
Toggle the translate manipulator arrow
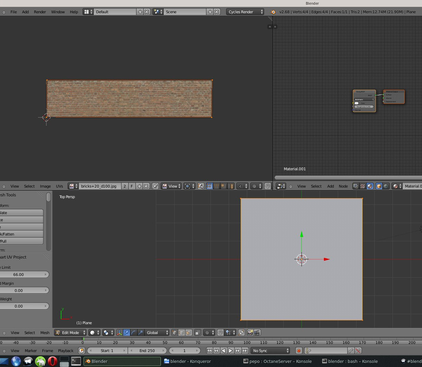pos(126,333)
